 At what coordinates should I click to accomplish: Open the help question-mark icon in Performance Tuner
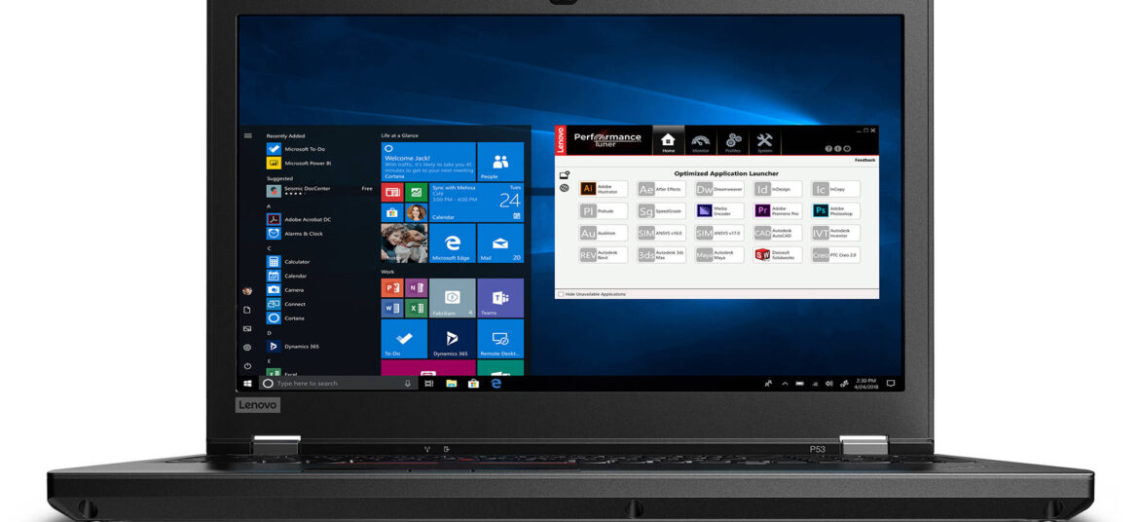coord(828,148)
